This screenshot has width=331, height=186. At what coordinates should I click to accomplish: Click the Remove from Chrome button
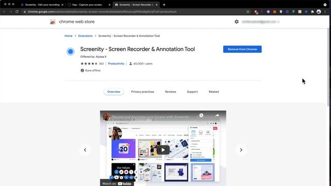pyautogui.click(x=242, y=49)
